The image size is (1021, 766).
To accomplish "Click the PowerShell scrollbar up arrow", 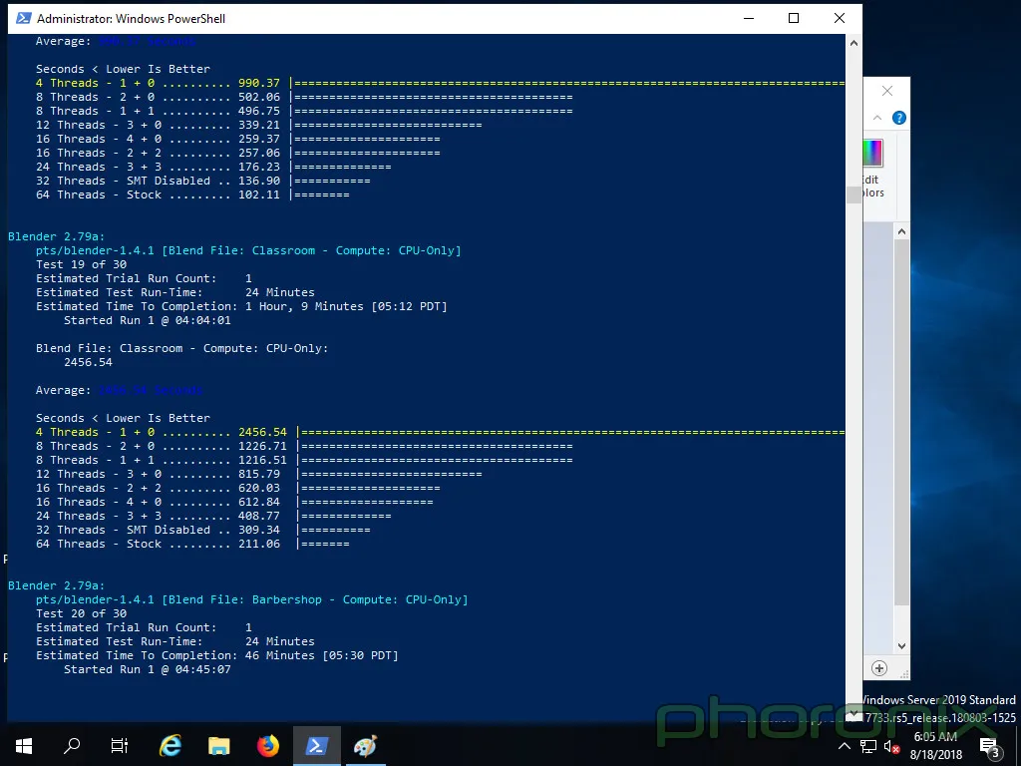I will coord(853,42).
